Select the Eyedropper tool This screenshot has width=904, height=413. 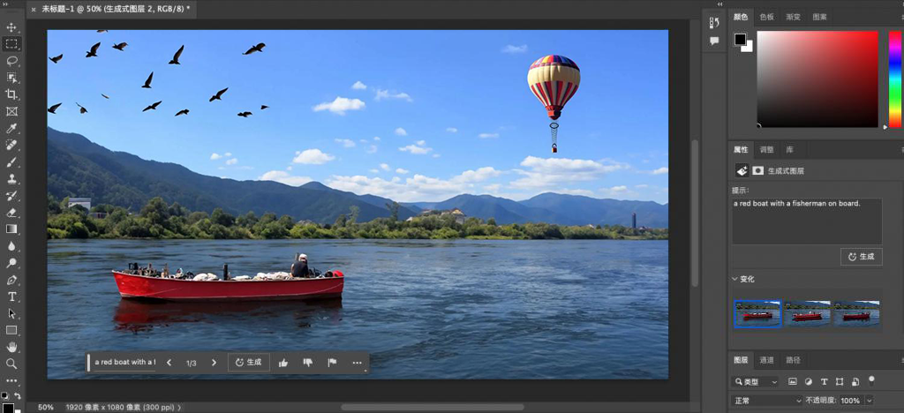(x=11, y=128)
